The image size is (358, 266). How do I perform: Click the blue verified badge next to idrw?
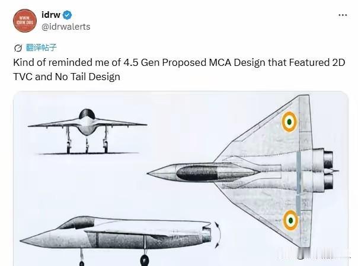pyautogui.click(x=67, y=15)
